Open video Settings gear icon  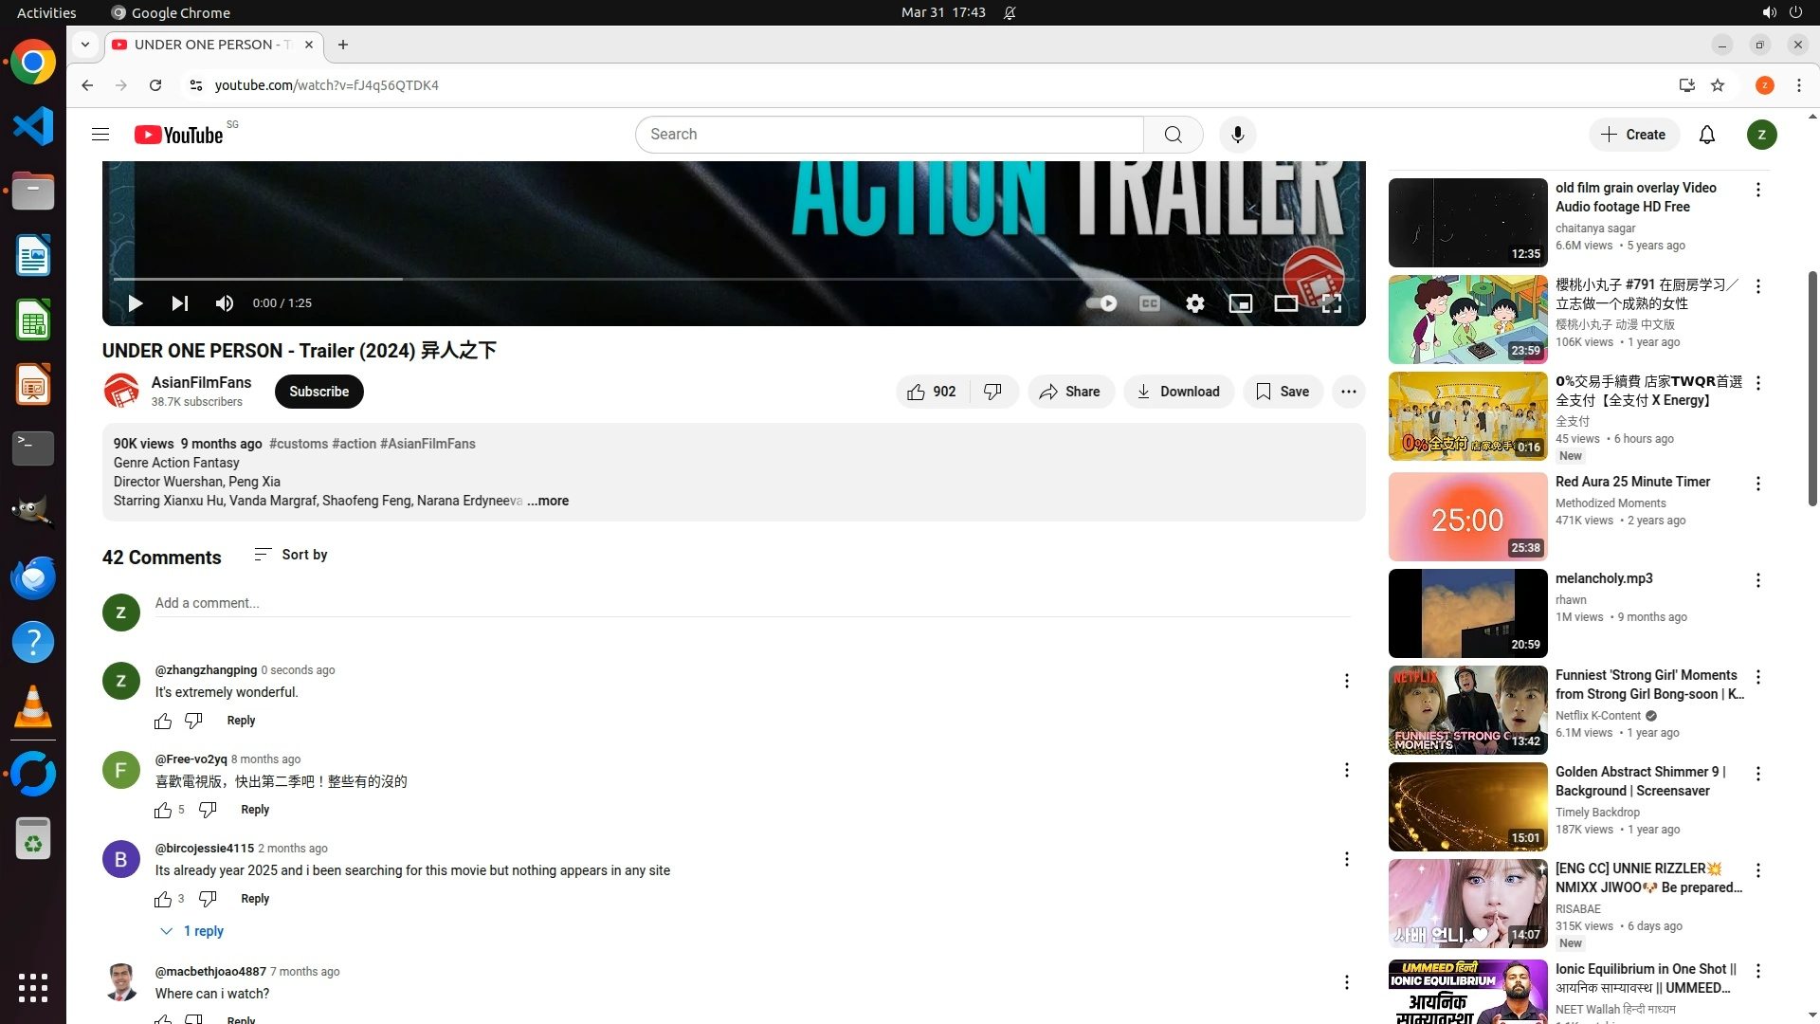click(x=1194, y=303)
